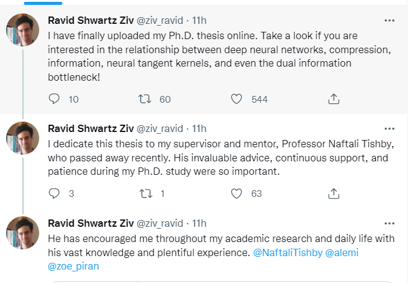This screenshot has height=283, width=418.
Task: Open more options on dedication tweet
Action: [389, 128]
